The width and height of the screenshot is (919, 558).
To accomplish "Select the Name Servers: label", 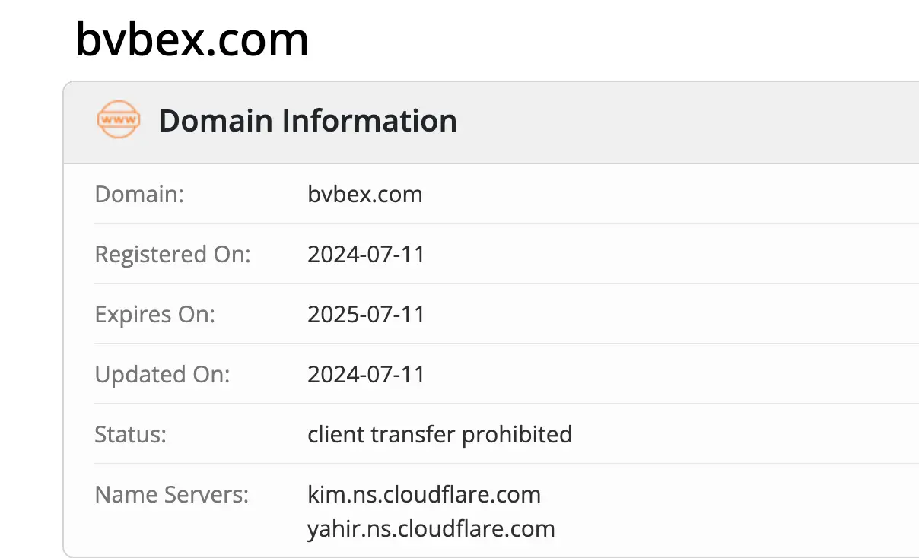I will (x=171, y=495).
